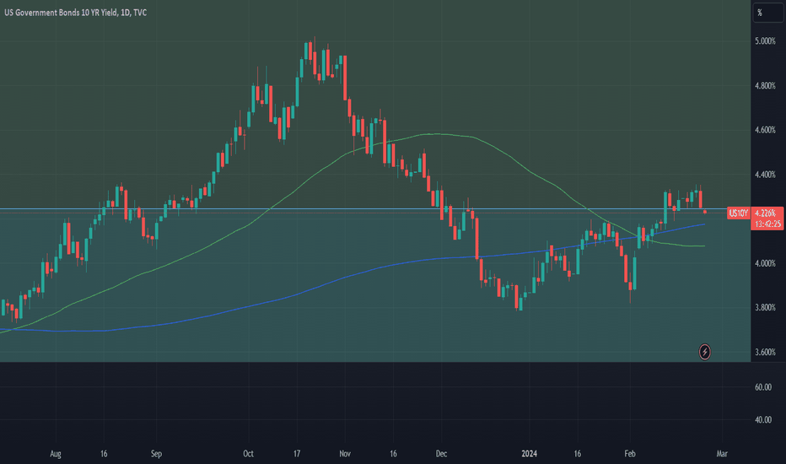
Task: Click the 13:42:25 countdown label
Action: (767, 224)
